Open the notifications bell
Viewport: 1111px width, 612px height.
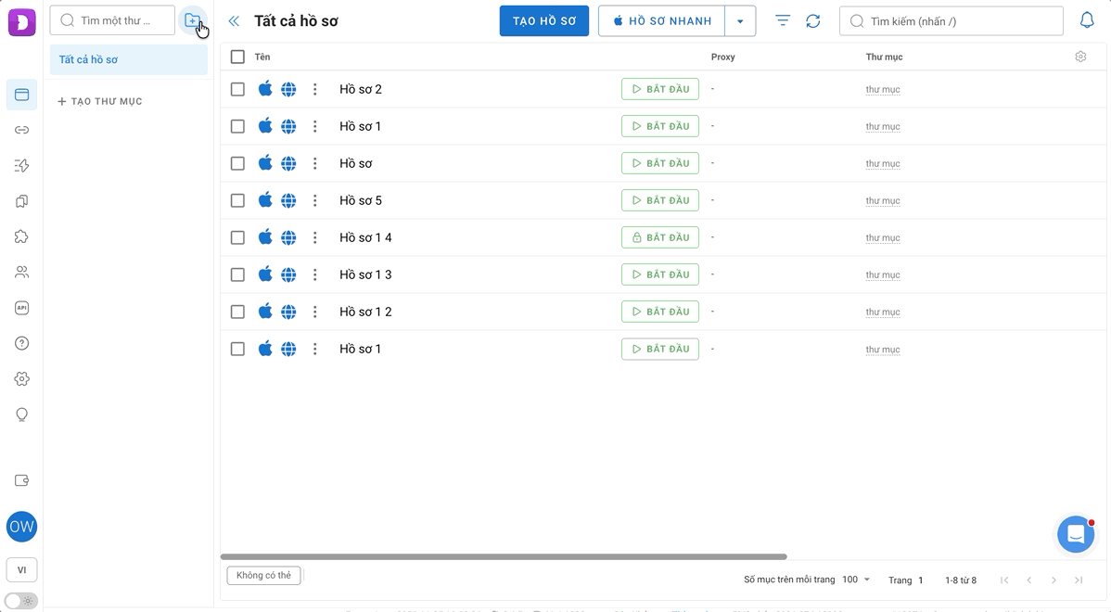pyautogui.click(x=1087, y=20)
